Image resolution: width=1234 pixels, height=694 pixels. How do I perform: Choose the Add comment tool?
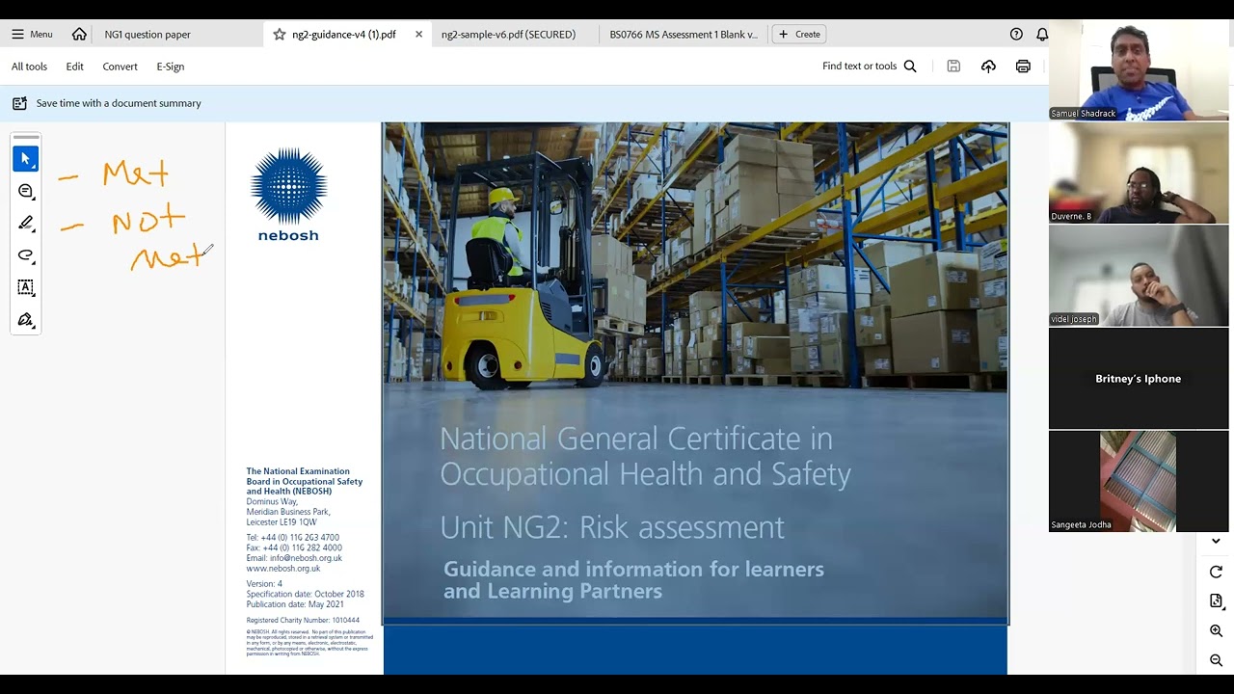coord(26,191)
